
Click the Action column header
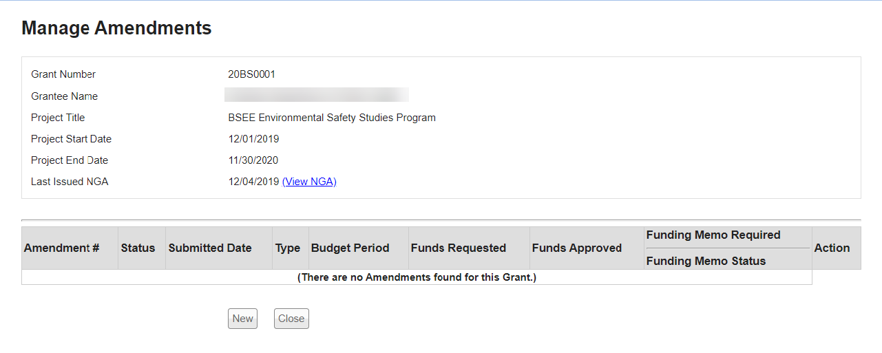(x=832, y=248)
